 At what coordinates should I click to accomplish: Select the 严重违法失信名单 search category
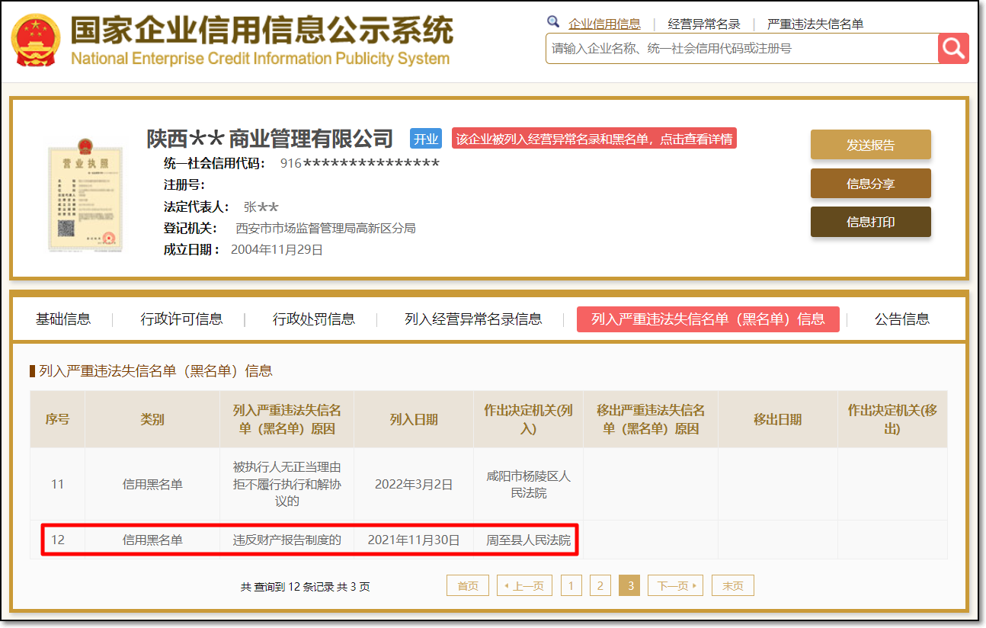(x=815, y=24)
